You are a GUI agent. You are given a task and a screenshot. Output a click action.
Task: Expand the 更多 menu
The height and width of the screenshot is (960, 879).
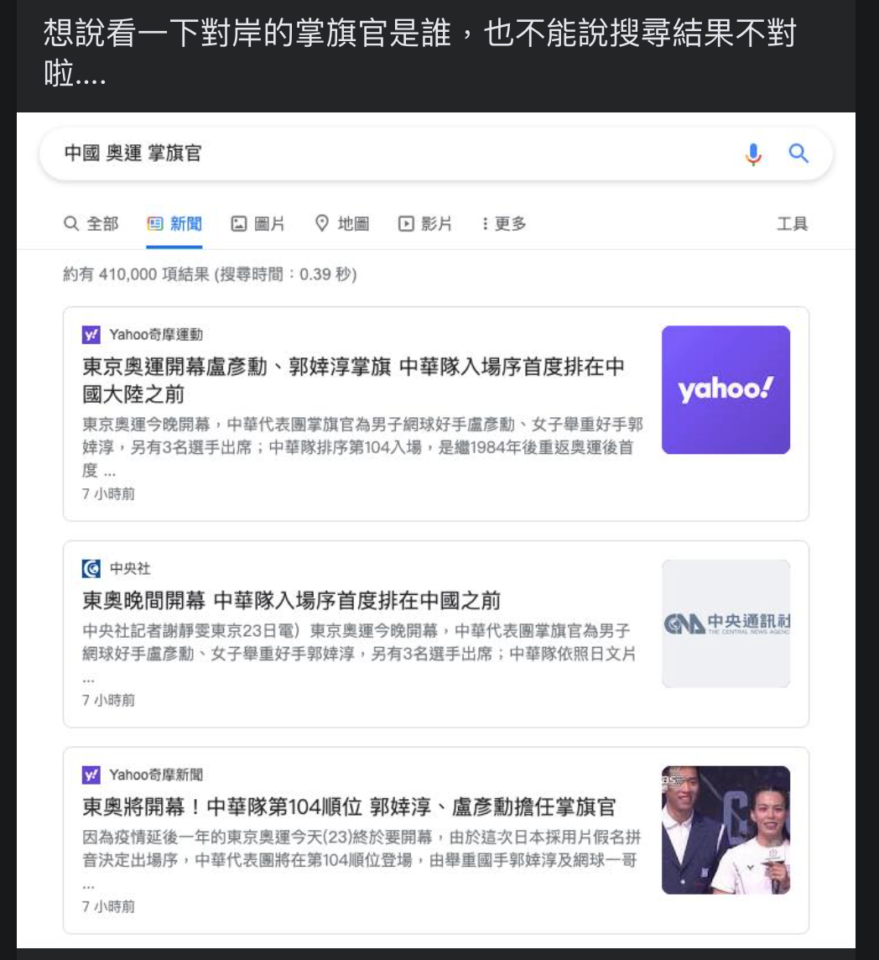[x=504, y=223]
